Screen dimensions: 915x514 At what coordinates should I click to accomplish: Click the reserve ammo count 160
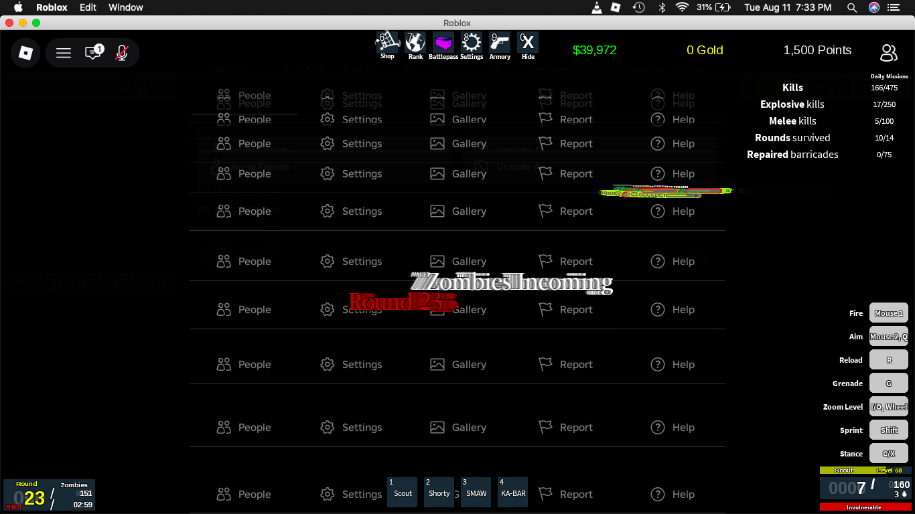902,485
